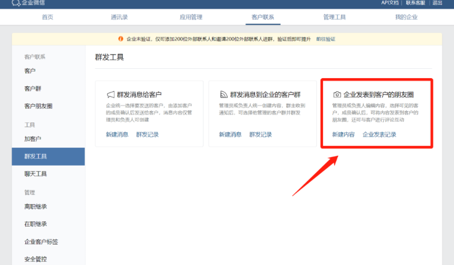
Task: Open 企业发表记录 link
Action: [379, 134]
